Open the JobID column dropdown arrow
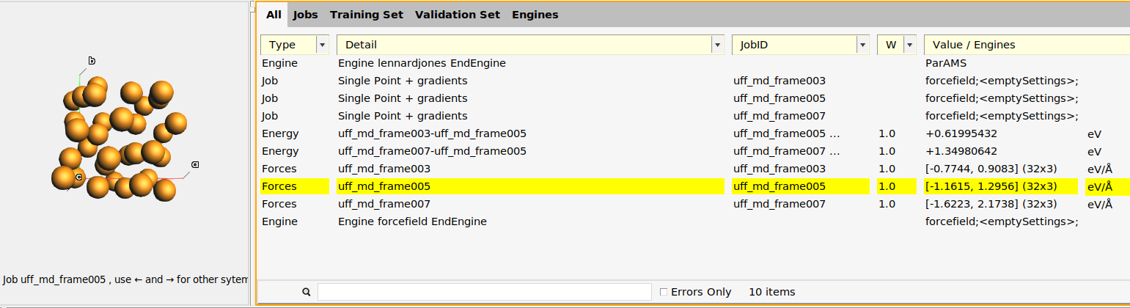 [862, 45]
